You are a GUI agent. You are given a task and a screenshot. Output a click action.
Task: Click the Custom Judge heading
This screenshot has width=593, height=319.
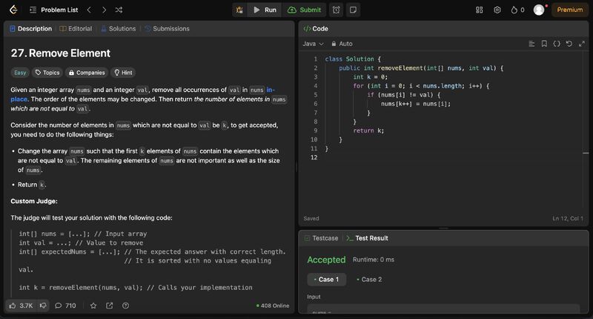click(34, 201)
